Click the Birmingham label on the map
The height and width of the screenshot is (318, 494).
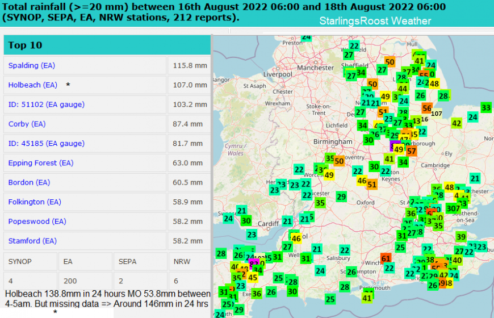click(333, 142)
